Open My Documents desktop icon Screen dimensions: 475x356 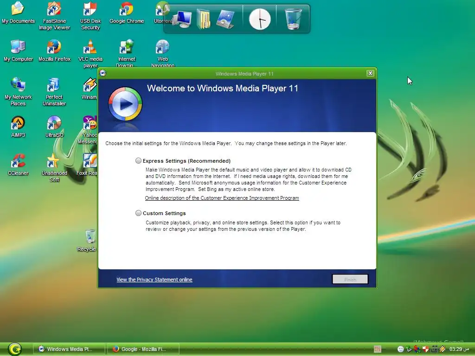(x=18, y=12)
